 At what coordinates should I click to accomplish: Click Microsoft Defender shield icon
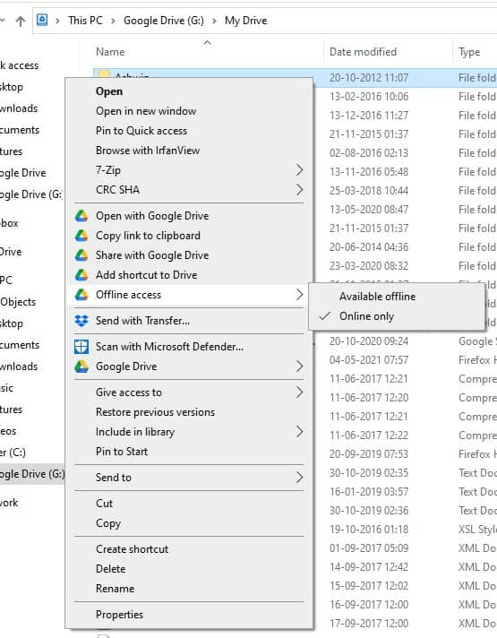point(81,347)
